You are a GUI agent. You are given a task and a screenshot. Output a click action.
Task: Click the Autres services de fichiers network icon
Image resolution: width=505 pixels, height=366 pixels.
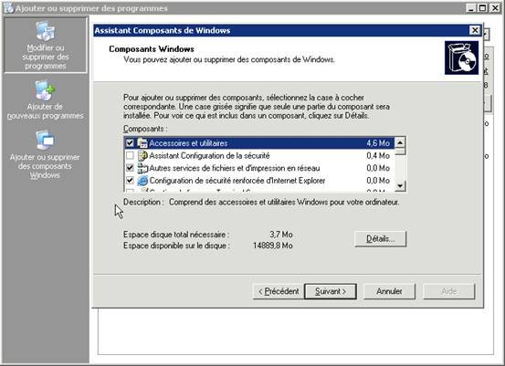tap(142, 168)
